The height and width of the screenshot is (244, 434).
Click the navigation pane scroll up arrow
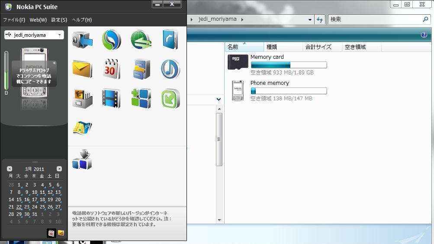(x=219, y=109)
